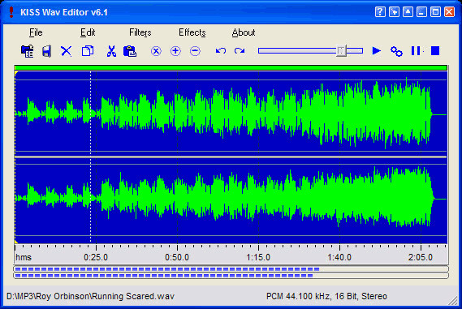
Task: Click the play button
Action: 376,51
